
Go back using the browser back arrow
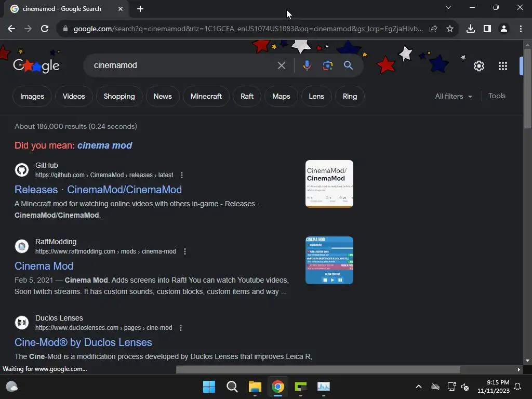(11, 29)
